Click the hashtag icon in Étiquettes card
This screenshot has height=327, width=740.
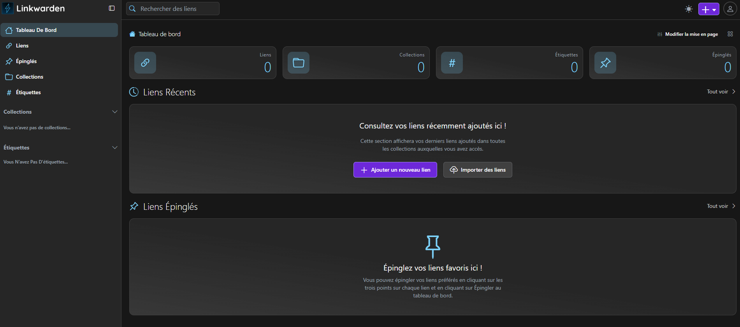point(452,63)
